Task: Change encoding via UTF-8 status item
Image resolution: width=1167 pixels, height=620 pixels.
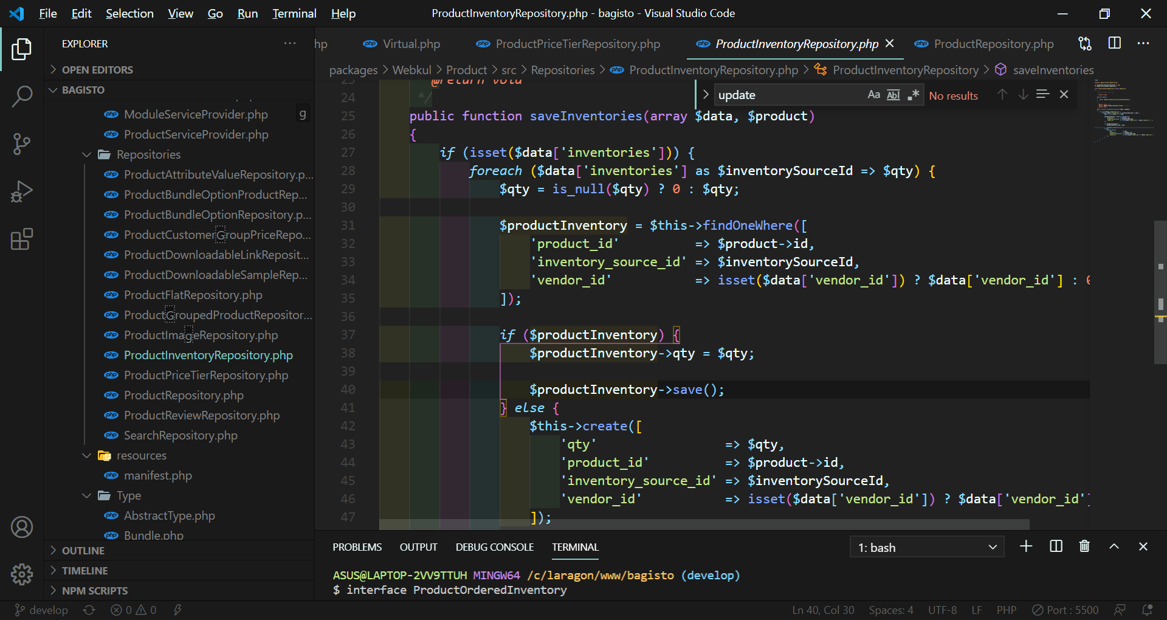Action: click(942, 610)
